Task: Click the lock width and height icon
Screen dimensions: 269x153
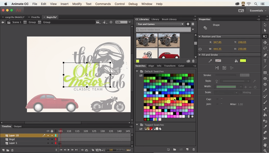Action: pos(200,49)
